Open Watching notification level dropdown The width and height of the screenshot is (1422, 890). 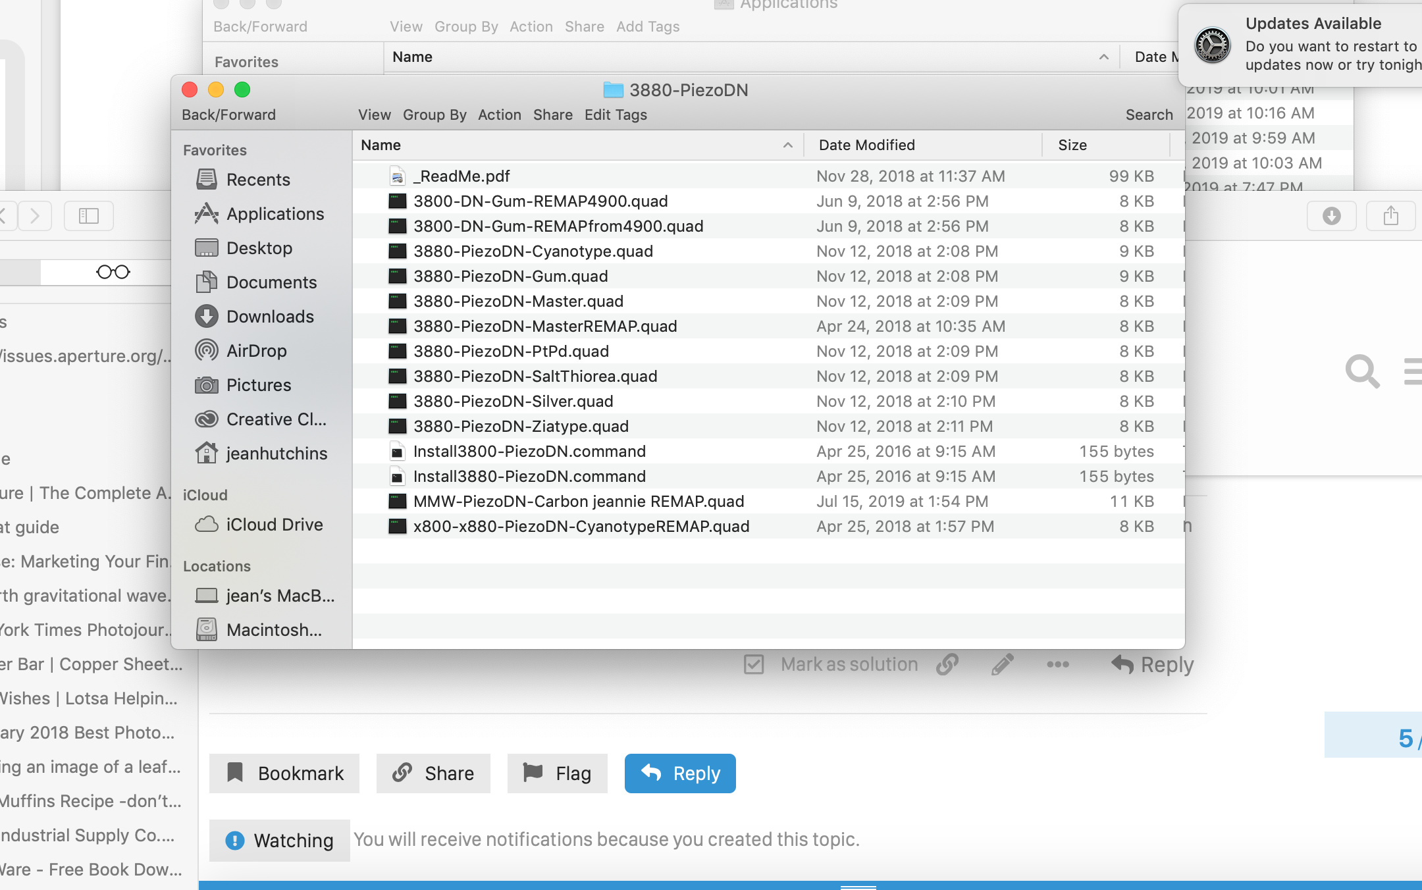click(x=280, y=841)
